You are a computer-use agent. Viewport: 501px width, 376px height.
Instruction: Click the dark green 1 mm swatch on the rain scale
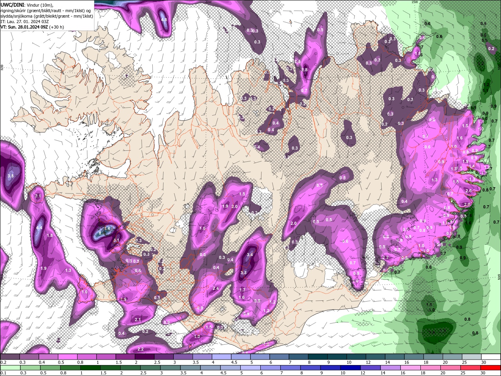tap(90, 368)
